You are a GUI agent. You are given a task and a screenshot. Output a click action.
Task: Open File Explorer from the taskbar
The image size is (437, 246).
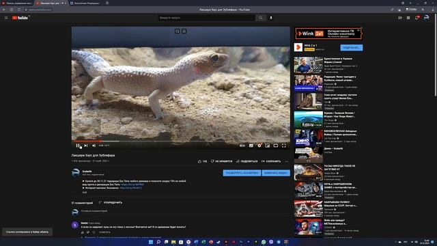tap(173, 242)
